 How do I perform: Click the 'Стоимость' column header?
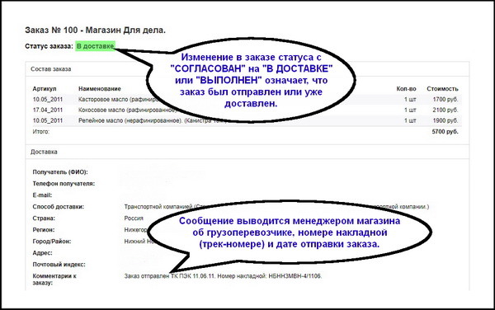[442, 88]
